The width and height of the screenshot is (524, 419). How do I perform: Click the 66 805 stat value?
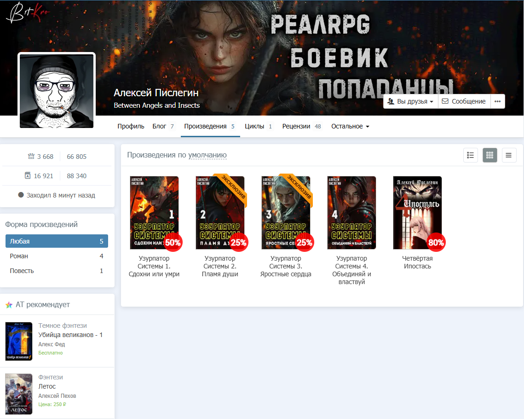point(76,157)
